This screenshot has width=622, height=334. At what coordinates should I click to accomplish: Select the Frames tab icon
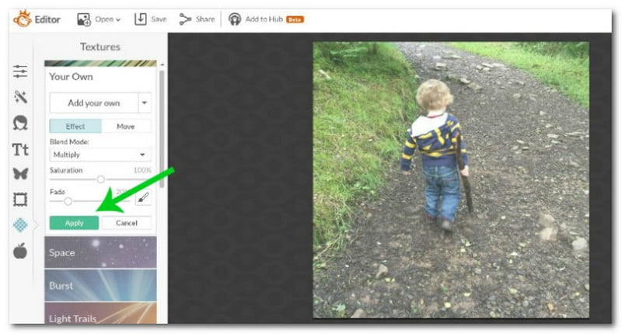(20, 200)
